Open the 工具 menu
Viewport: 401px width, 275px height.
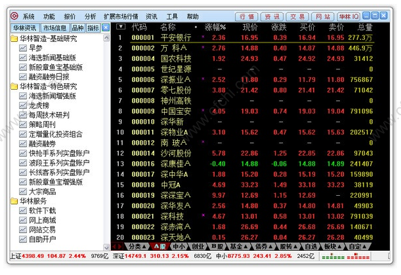[172, 16]
